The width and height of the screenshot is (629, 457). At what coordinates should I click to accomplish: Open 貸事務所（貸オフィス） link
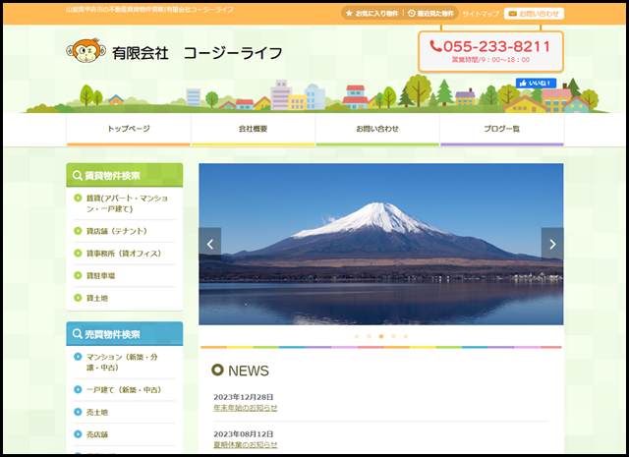tap(124, 254)
